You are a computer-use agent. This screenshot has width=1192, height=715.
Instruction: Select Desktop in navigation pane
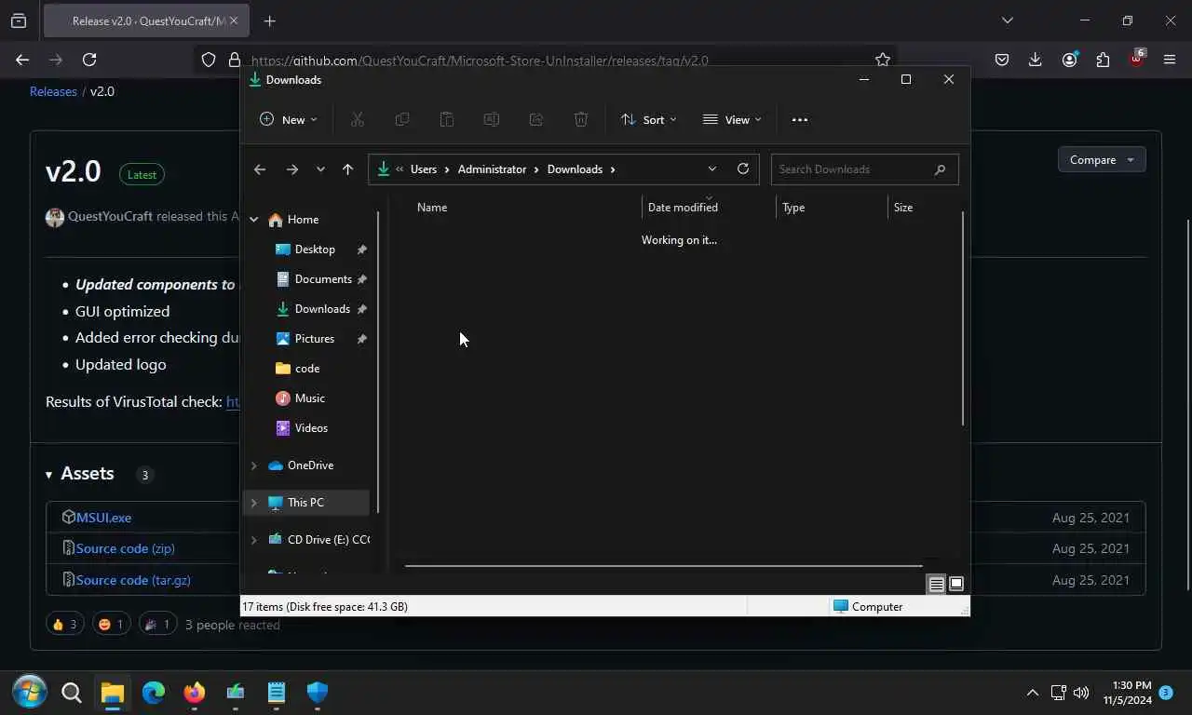[315, 250]
